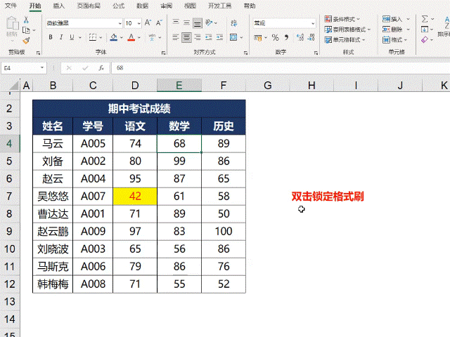Apply Percent Style with % icon
This screenshot has width=450, height=337.
[275, 37]
